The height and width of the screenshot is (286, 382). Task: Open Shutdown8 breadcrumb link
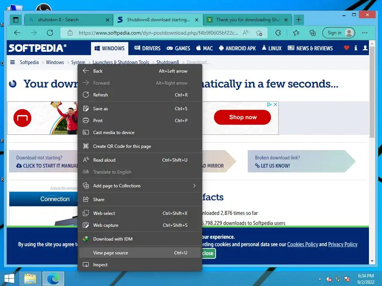167,62
